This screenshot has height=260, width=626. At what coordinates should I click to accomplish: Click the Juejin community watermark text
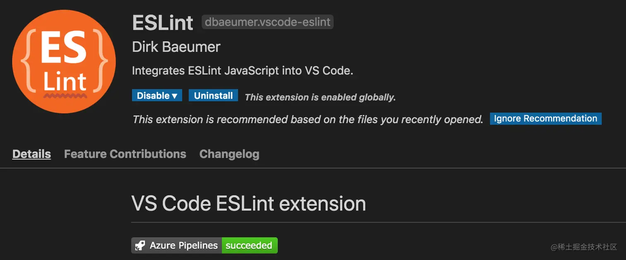coord(584,247)
